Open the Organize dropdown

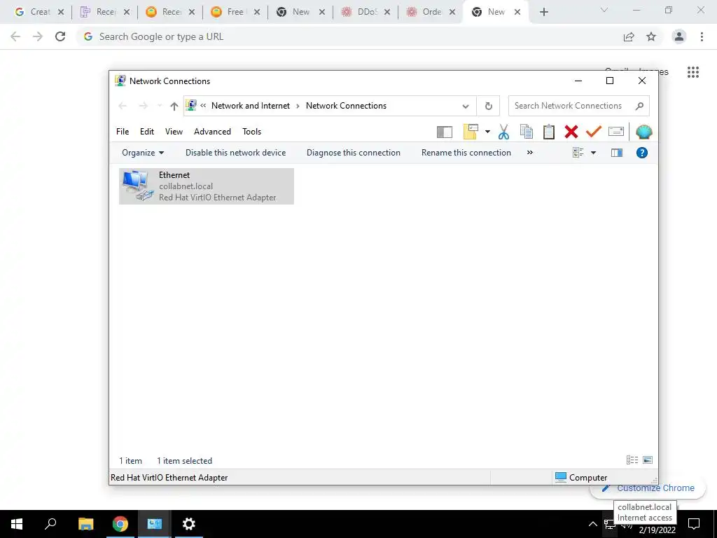pos(143,153)
